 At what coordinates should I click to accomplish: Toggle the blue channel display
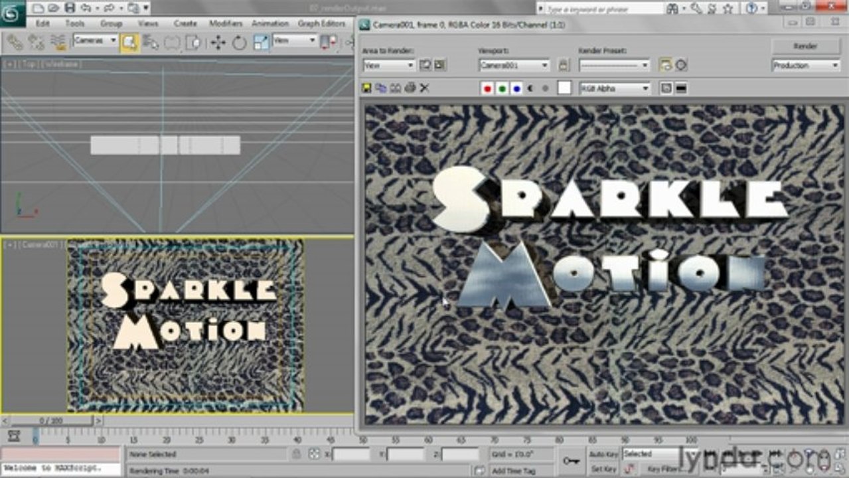coord(516,88)
